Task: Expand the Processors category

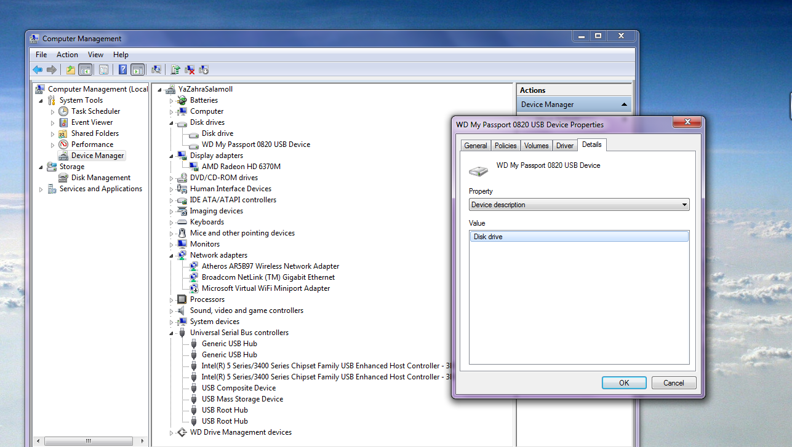Action: tap(172, 299)
